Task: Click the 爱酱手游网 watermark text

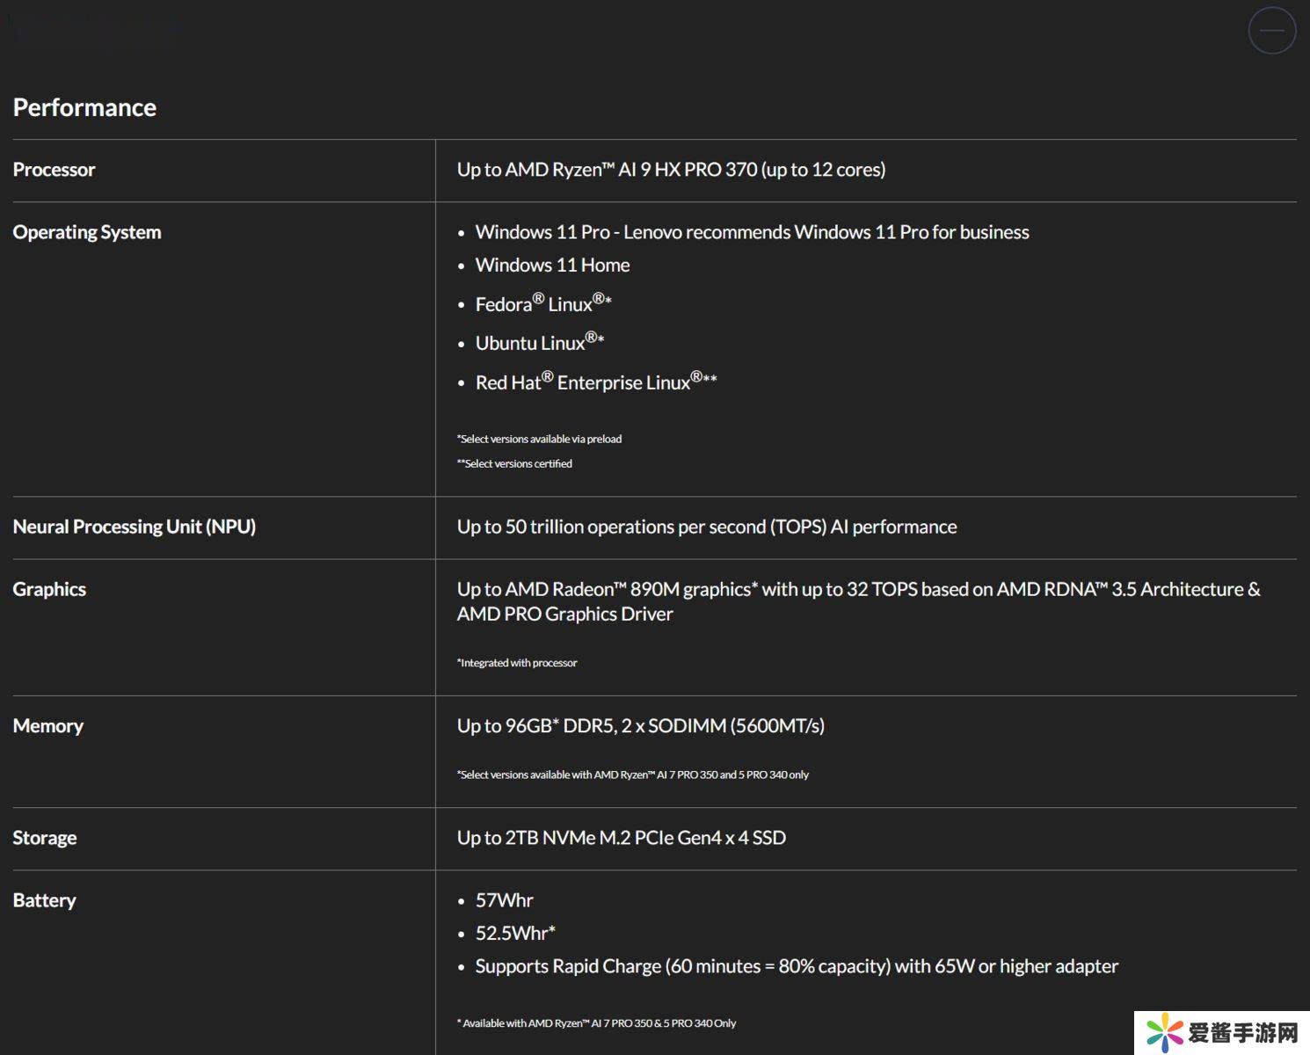Action: [1242, 1033]
